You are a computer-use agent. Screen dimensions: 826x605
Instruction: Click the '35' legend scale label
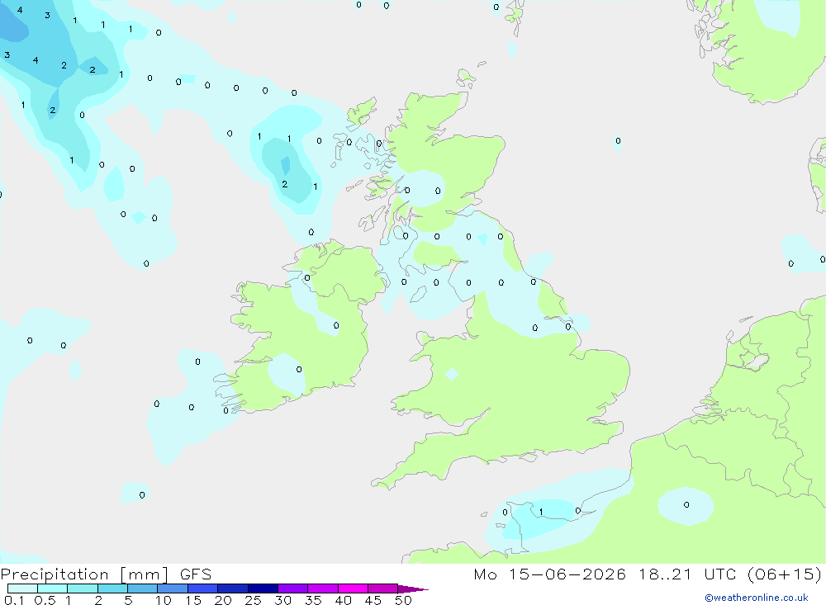(x=313, y=600)
